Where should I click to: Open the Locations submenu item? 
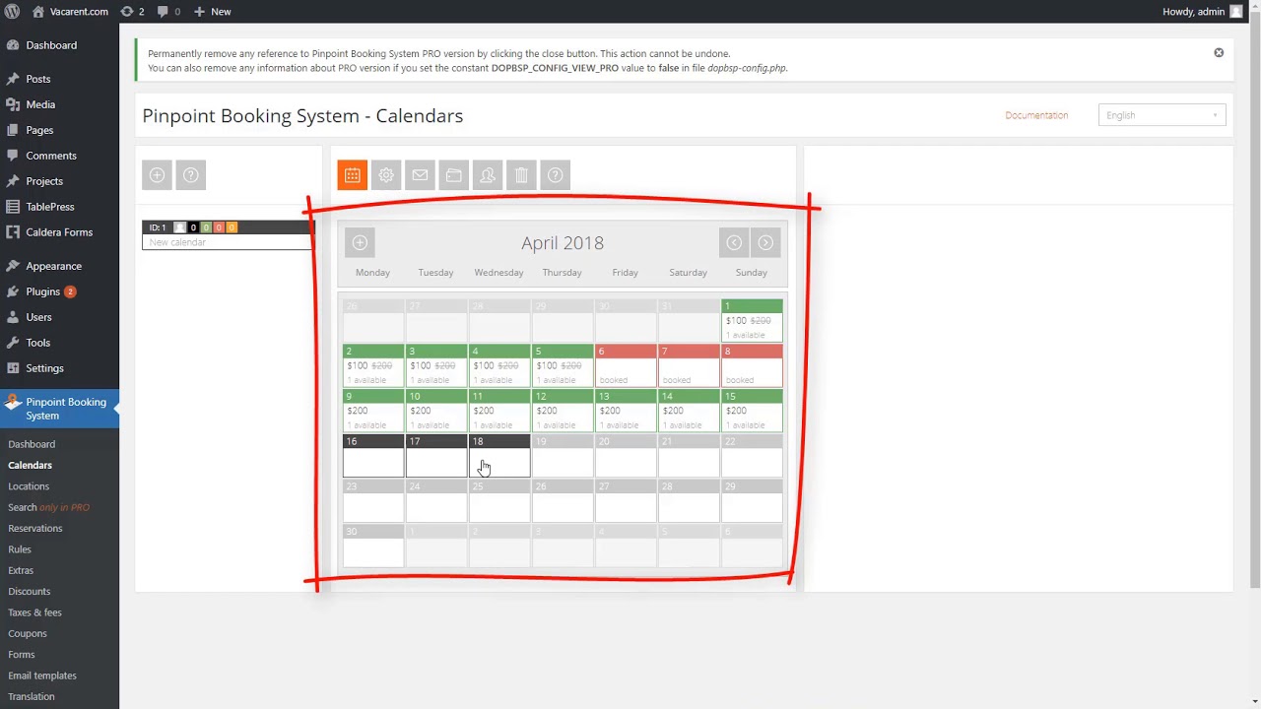pyautogui.click(x=29, y=486)
